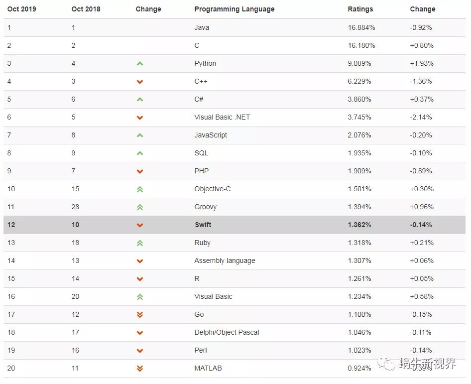Click the Oct 2019 column header
This screenshot has height=384, width=471.
21,9
